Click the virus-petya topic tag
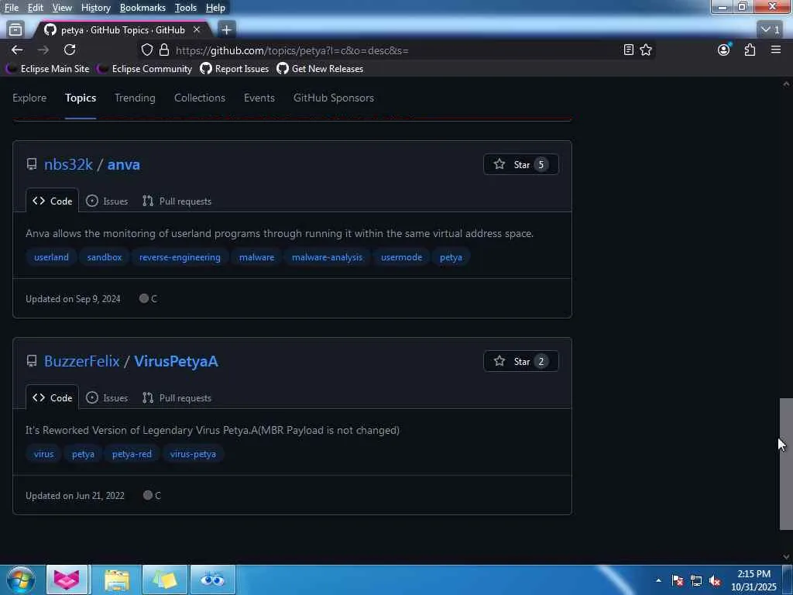The width and height of the screenshot is (793, 595). [x=193, y=454]
